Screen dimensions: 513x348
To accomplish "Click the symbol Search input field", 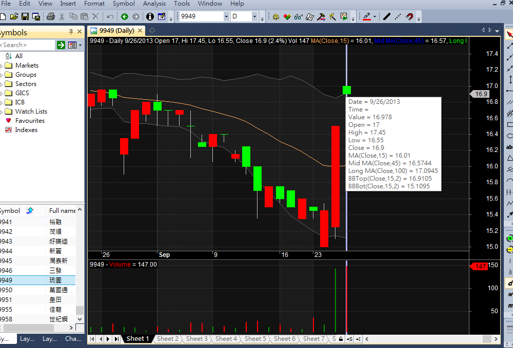I will (28, 45).
